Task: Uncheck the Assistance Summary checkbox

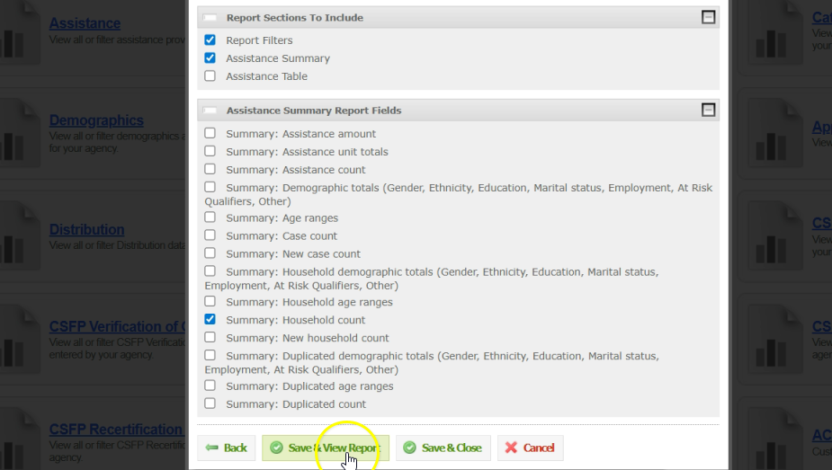Action: (x=210, y=58)
